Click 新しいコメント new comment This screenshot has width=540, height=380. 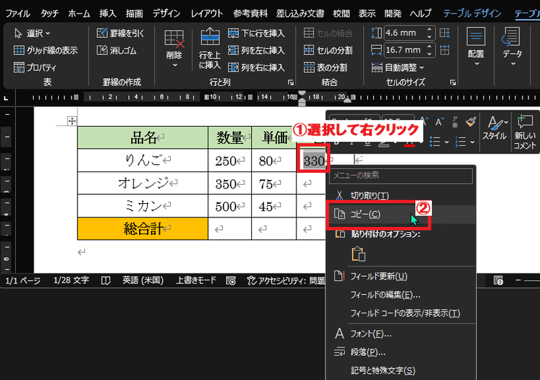coord(525,132)
